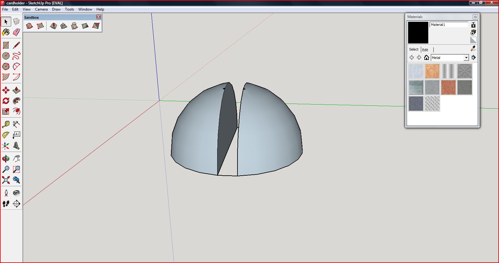Screen dimensions: 499x263
Task: Choose the Paint Bucket tool
Action: tap(6, 32)
